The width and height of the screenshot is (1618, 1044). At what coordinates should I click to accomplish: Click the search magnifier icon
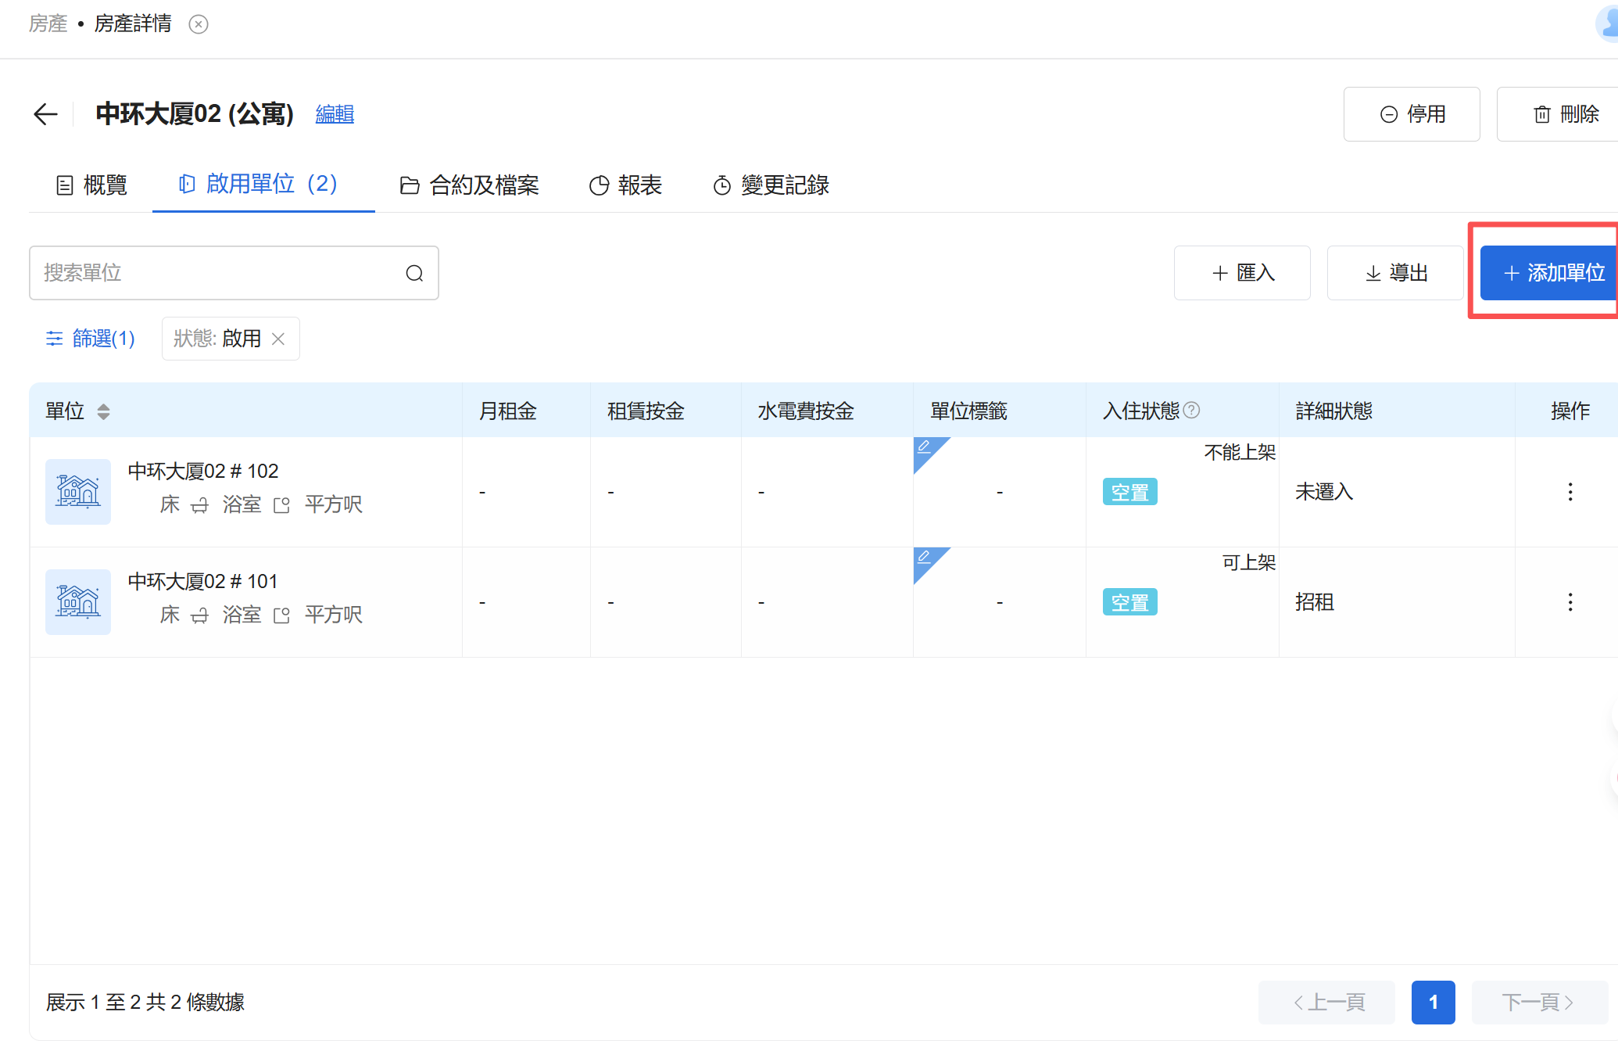[x=414, y=273]
